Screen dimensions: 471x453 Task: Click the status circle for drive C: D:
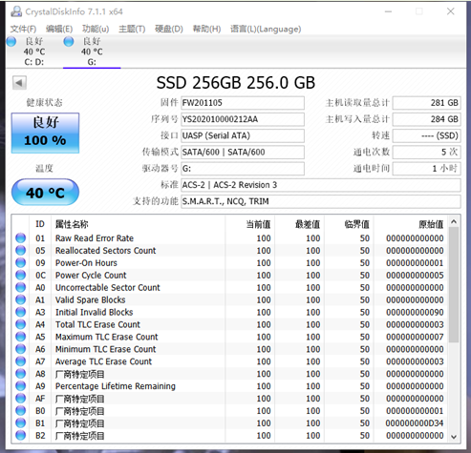(11, 42)
